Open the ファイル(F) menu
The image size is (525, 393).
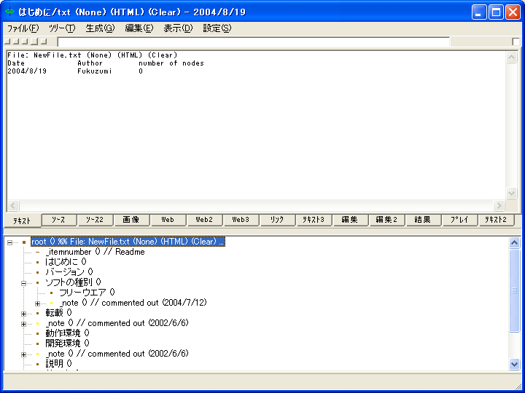[x=23, y=28]
